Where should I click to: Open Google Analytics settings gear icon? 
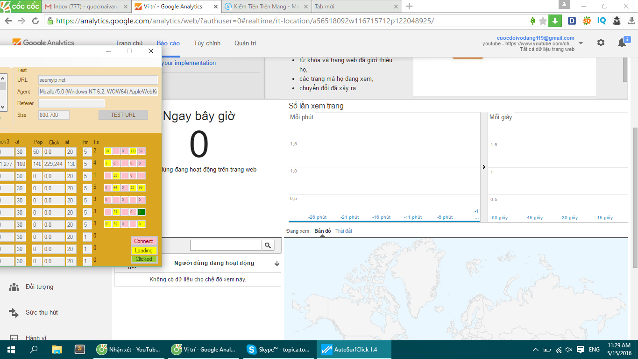pyautogui.click(x=601, y=43)
